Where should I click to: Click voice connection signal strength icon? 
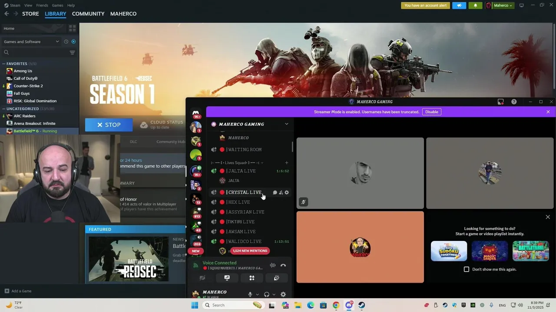tap(196, 265)
